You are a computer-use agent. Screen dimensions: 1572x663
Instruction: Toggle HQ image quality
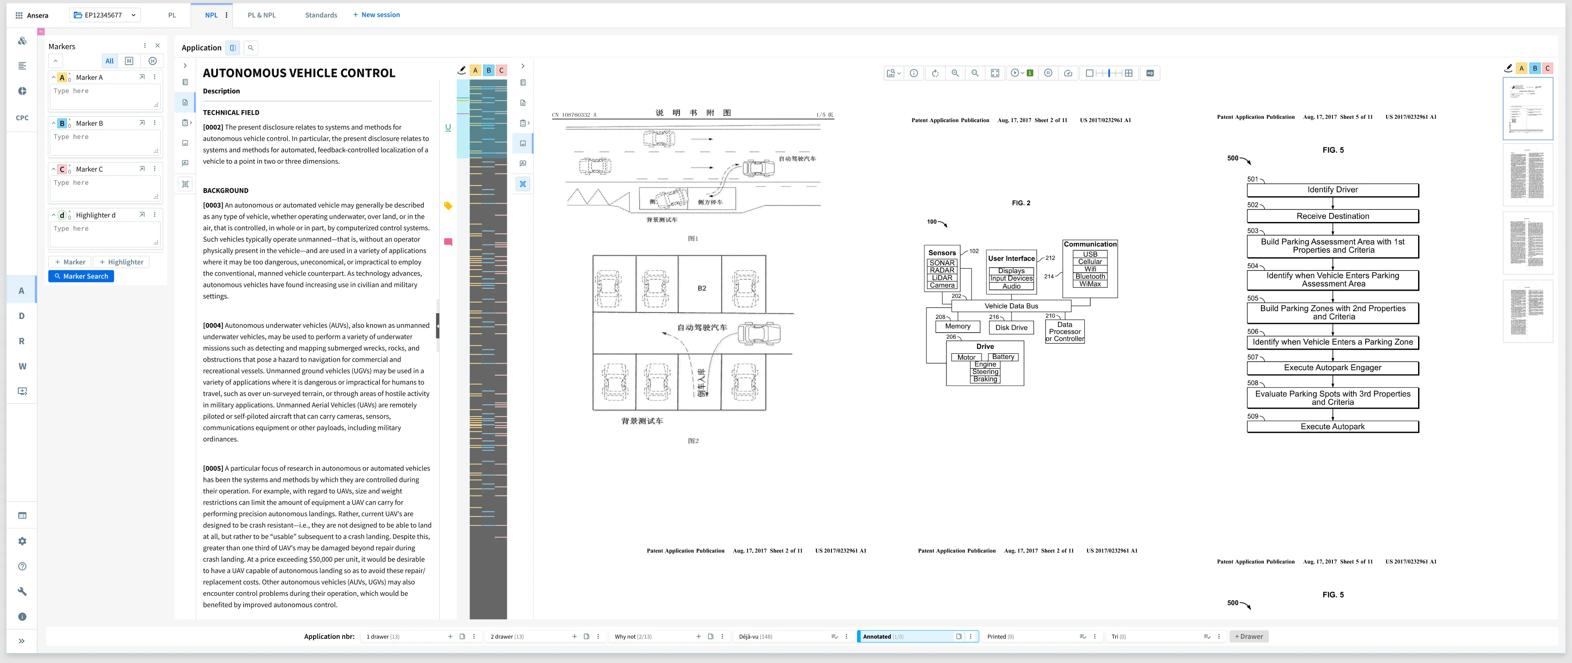1150,73
